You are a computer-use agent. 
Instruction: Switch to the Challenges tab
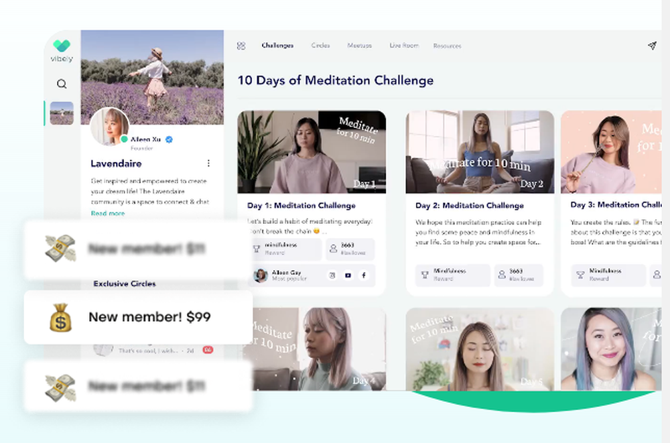[277, 46]
